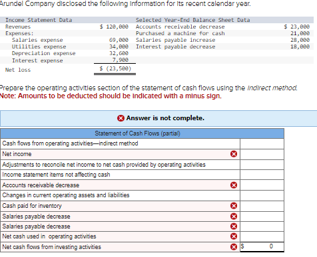
Task: Click the amount field for Net cash used in operating activities
Action: coord(262,236)
